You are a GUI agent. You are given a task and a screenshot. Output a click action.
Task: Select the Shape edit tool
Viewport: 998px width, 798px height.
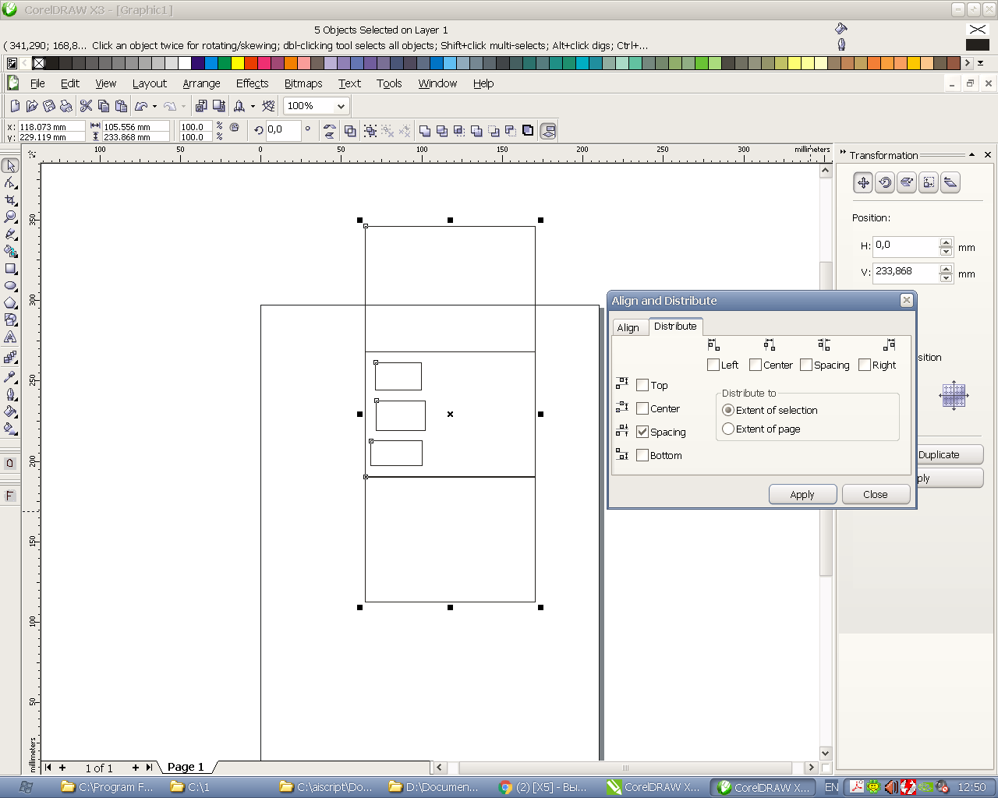[10, 182]
